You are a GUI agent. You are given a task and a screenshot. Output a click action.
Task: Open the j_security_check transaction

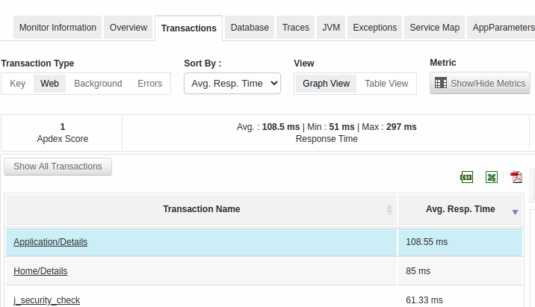click(46, 300)
